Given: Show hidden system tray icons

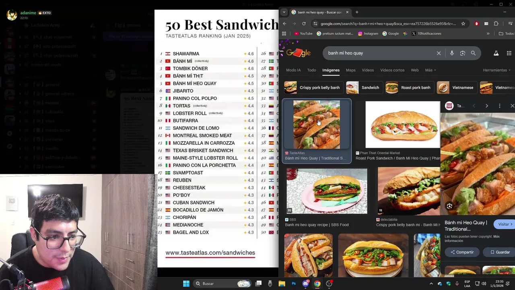Looking at the screenshot, I should (x=431, y=284).
